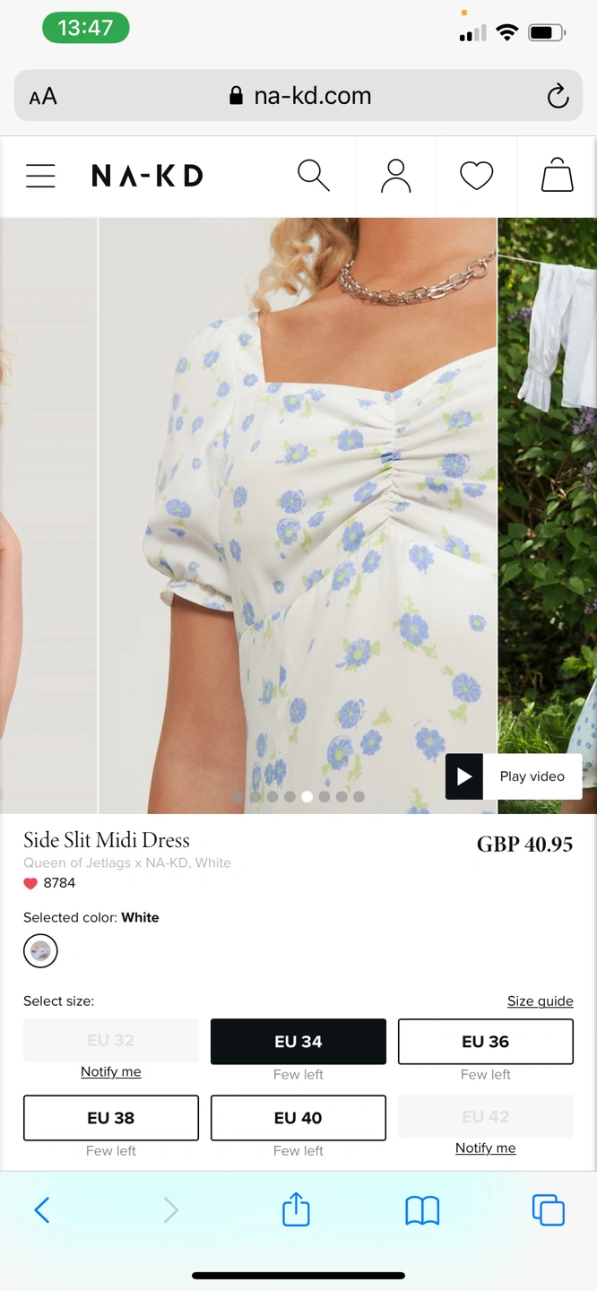
Task: Reload the page in Safari
Action: click(558, 96)
